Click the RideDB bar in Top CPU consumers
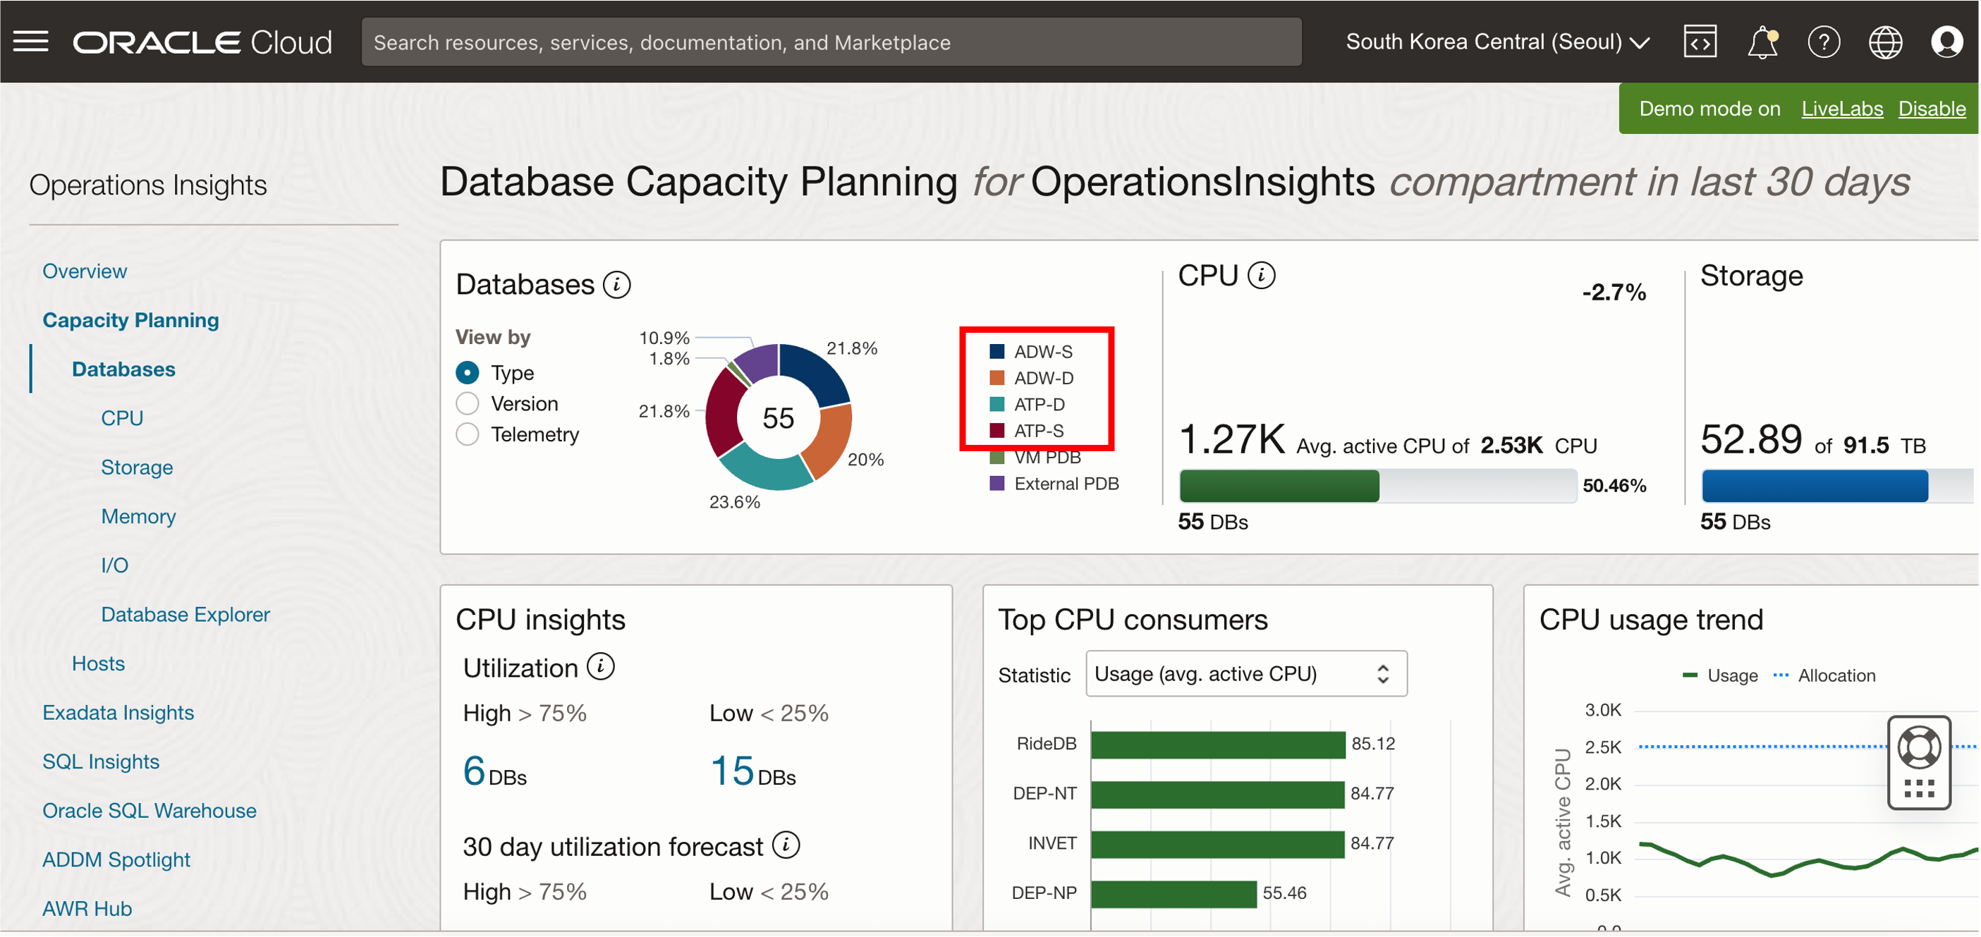The image size is (1981, 937). (x=1218, y=745)
